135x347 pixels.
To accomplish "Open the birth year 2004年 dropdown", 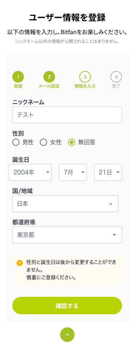I will pyautogui.click(x=30, y=172).
